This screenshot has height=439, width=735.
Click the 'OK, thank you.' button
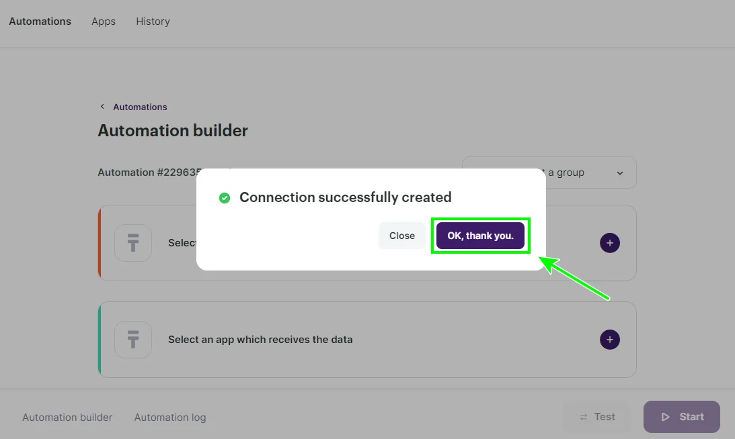click(480, 236)
